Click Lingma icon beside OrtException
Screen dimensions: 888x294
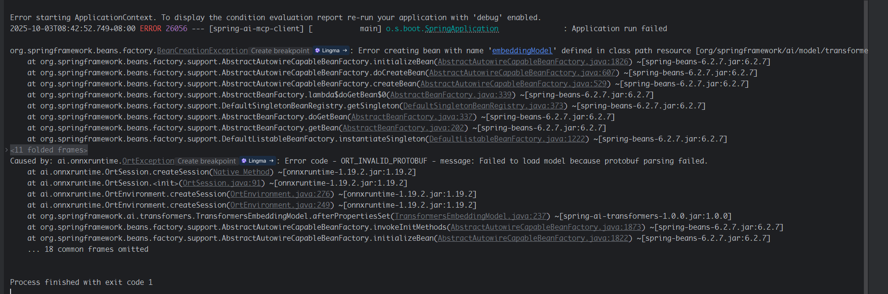point(257,161)
